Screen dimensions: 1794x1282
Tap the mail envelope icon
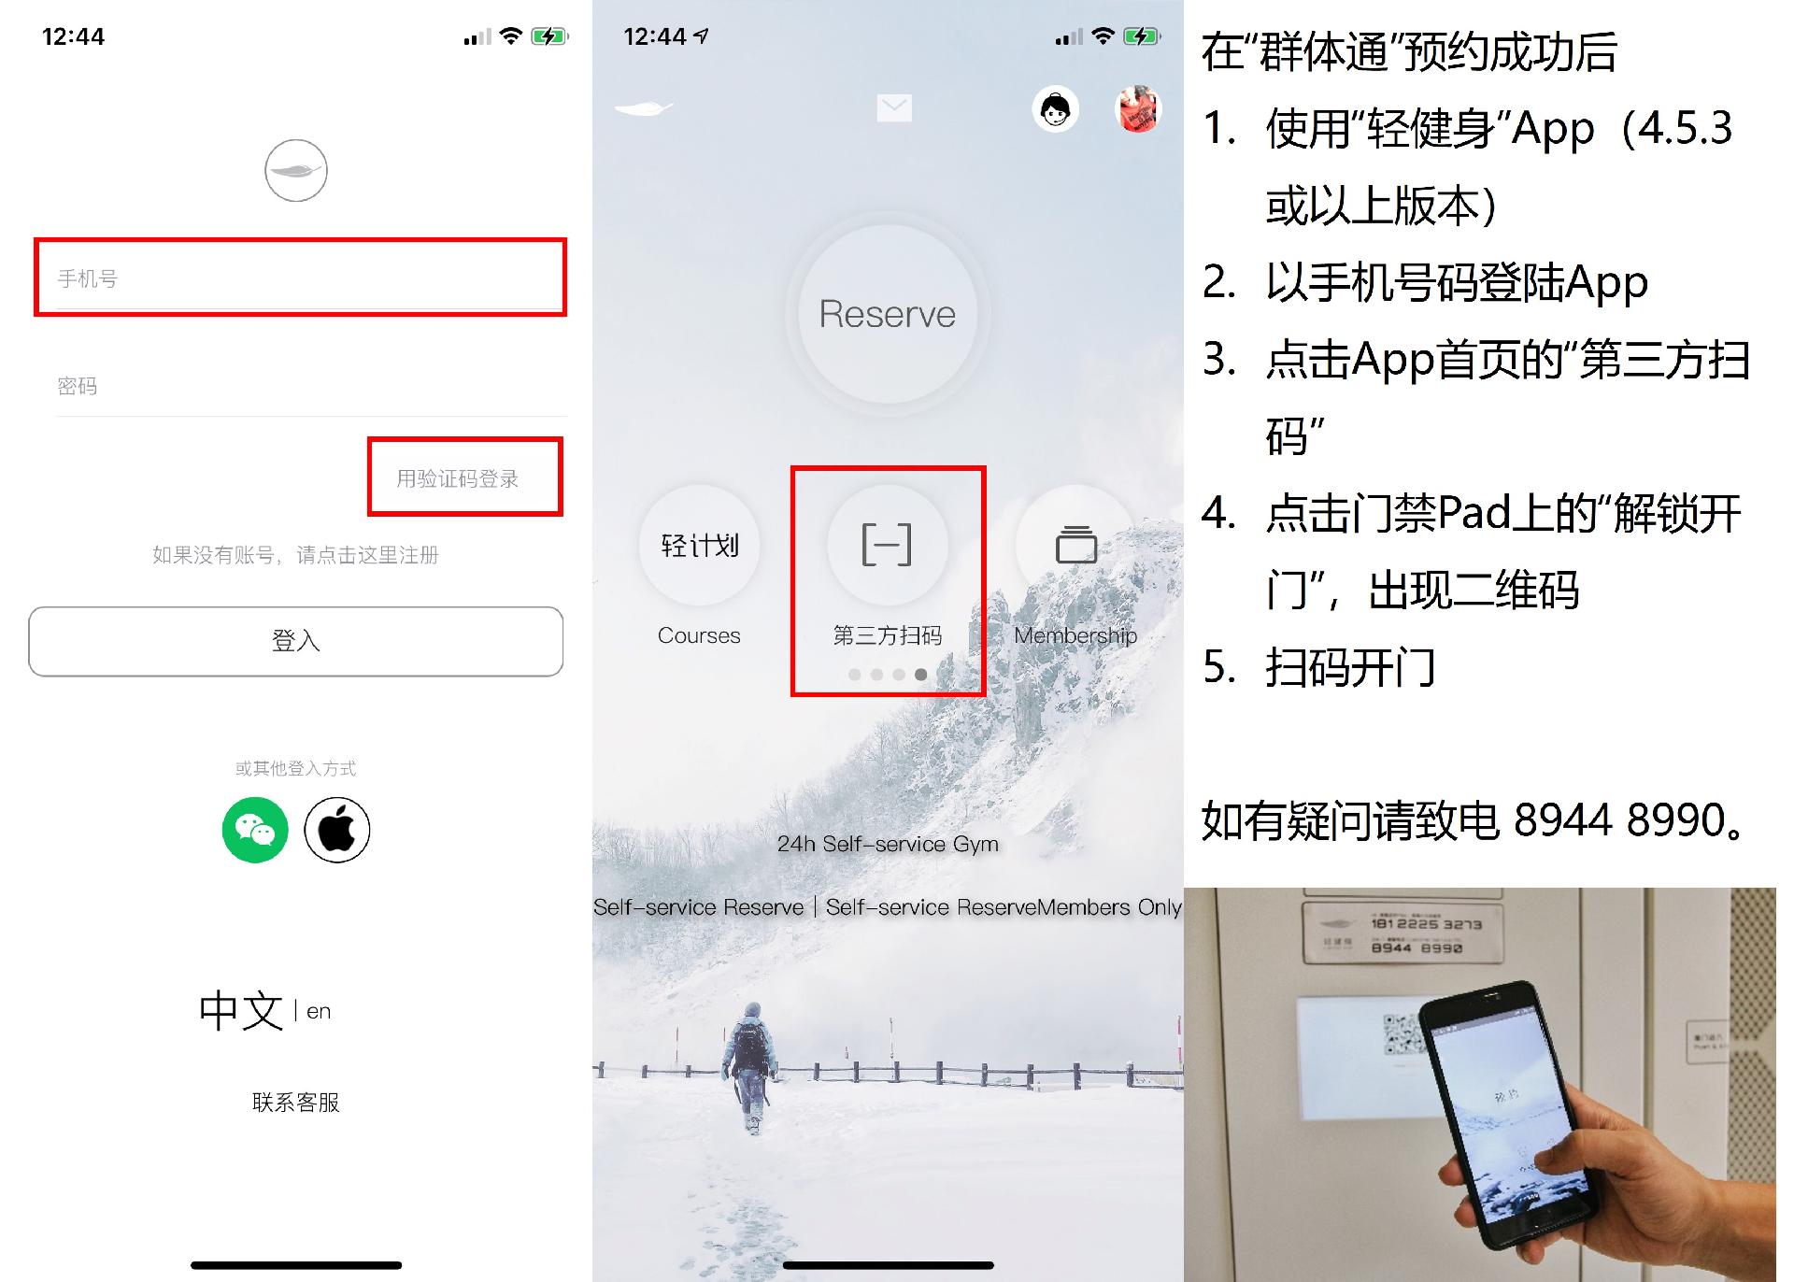(896, 108)
